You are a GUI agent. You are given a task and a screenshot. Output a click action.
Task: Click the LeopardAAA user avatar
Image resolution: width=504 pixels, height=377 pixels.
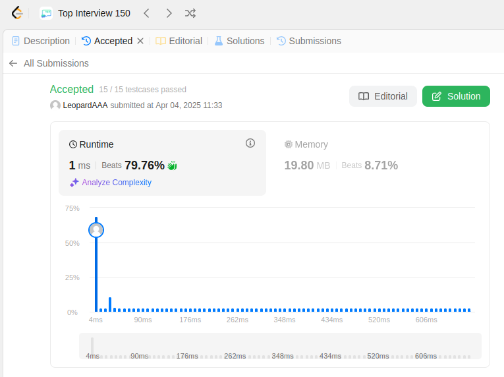pyautogui.click(x=55, y=105)
